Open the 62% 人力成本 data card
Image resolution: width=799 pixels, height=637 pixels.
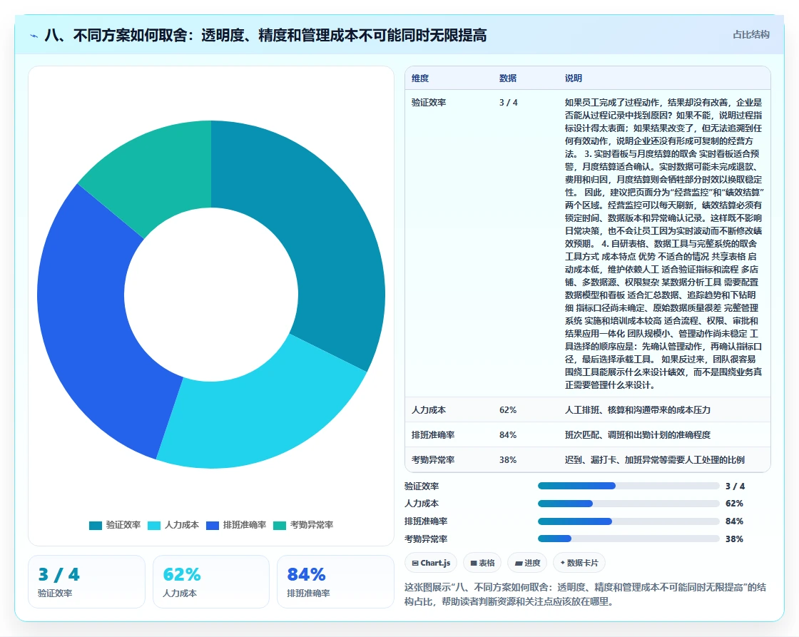click(211, 581)
